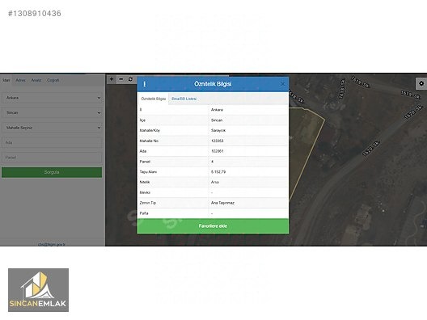The height and width of the screenshot is (320, 427).
Task: Select the Ankara value in the İl row
Action: [x=217, y=110]
